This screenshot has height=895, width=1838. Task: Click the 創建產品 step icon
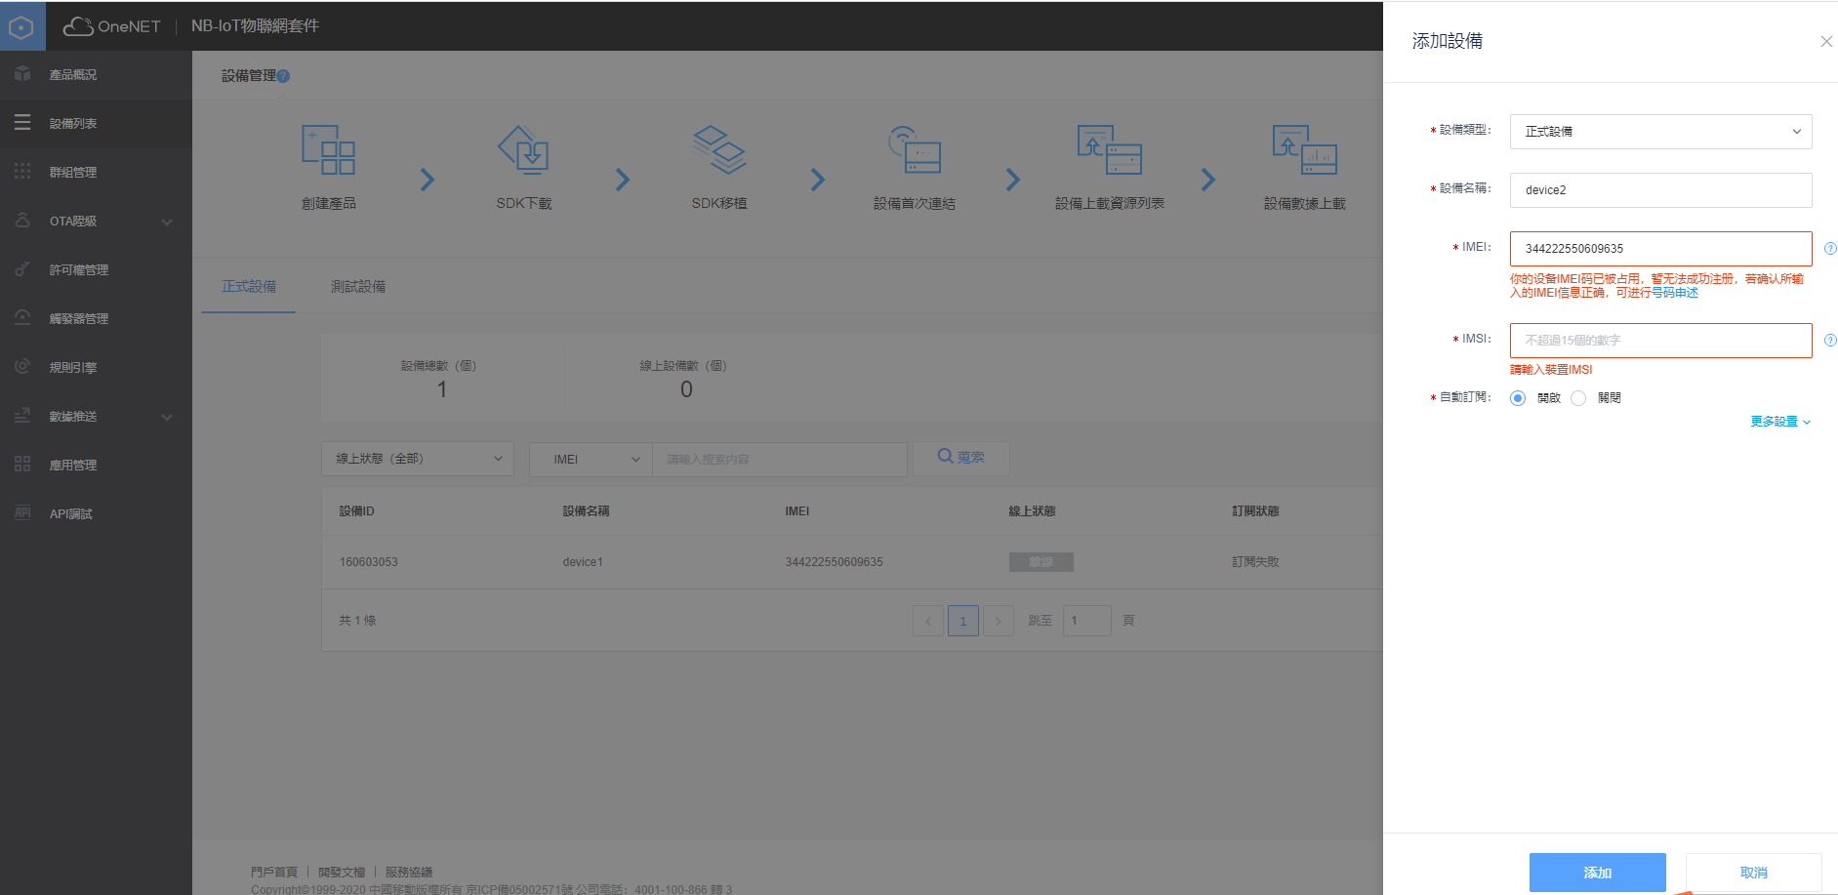328,149
